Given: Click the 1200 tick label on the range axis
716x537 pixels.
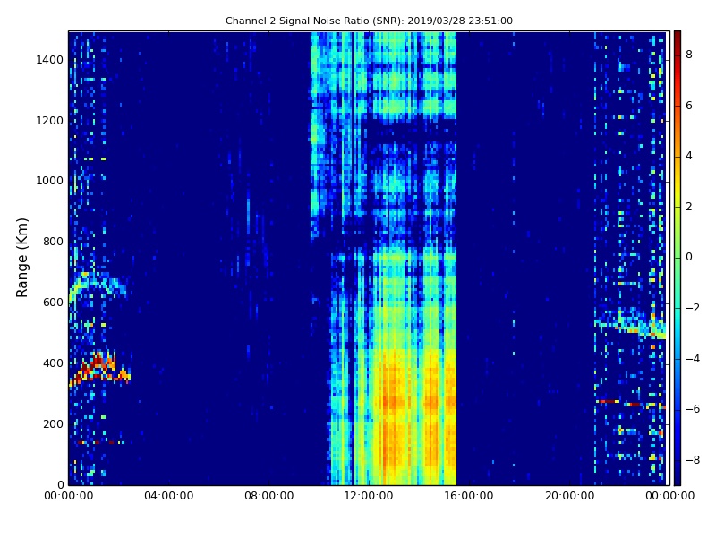Looking at the screenshot, I should [x=50, y=121].
